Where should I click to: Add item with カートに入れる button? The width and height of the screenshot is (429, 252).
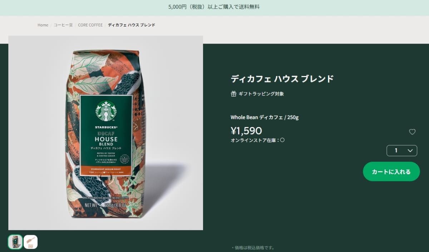[391, 172]
